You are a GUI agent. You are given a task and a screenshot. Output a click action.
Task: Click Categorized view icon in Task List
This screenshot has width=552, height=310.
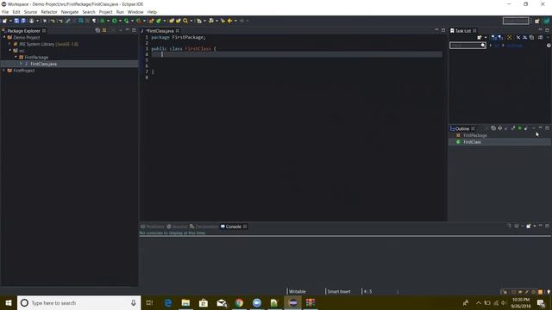click(x=493, y=37)
